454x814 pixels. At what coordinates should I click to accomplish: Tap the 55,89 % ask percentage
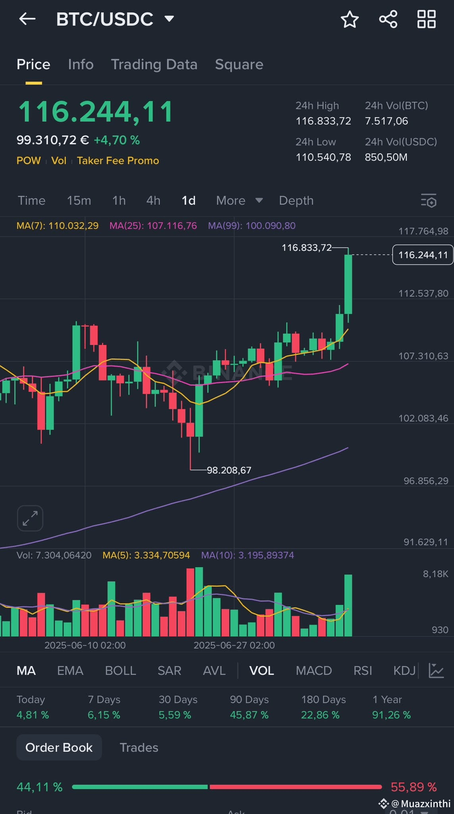[414, 787]
